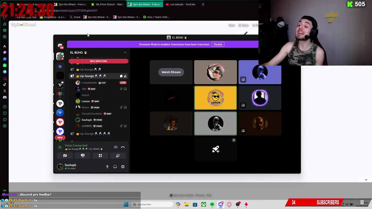Screen dimensions: 372x209
Task: Open Privacy footer link
Action: (x=200, y=196)
